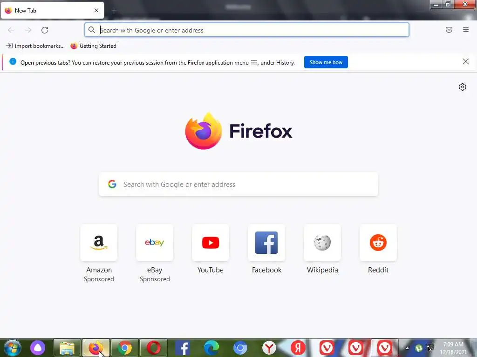The image size is (477, 357).
Task: Open new tab personalize gear settings
Action: pos(463,87)
